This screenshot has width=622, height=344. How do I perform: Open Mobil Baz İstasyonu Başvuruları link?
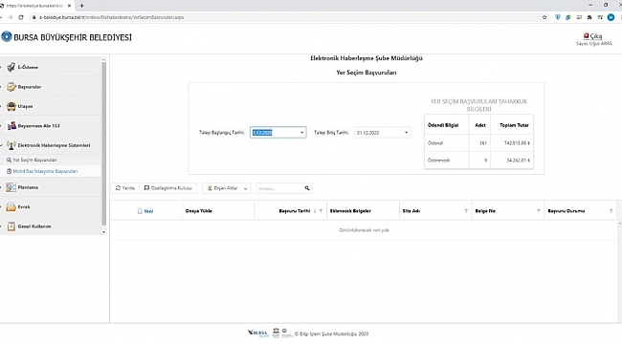45,171
